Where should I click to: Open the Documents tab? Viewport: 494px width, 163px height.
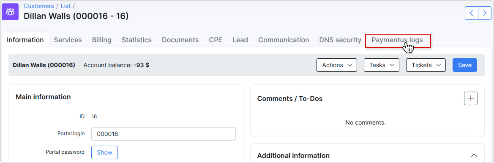click(x=180, y=40)
